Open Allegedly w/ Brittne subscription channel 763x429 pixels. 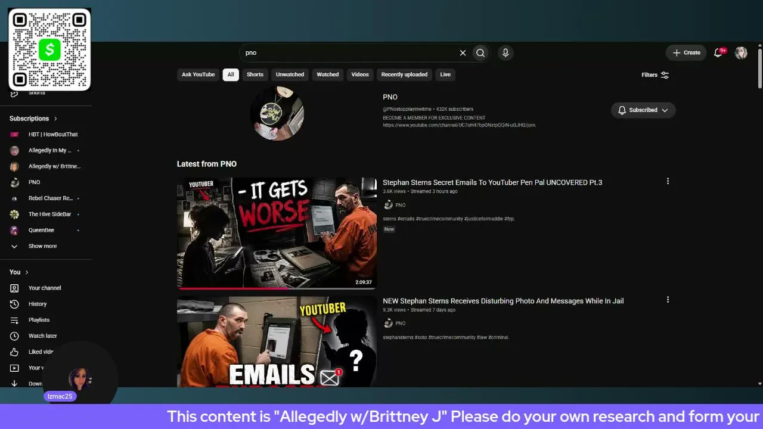46,166
